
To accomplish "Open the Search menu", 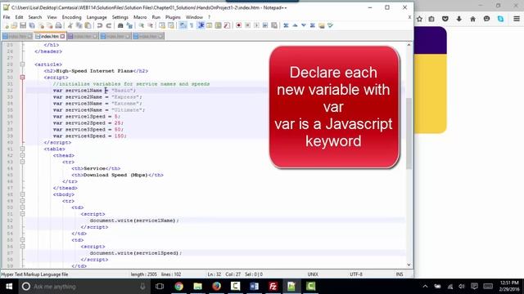I will tap(35, 17).
